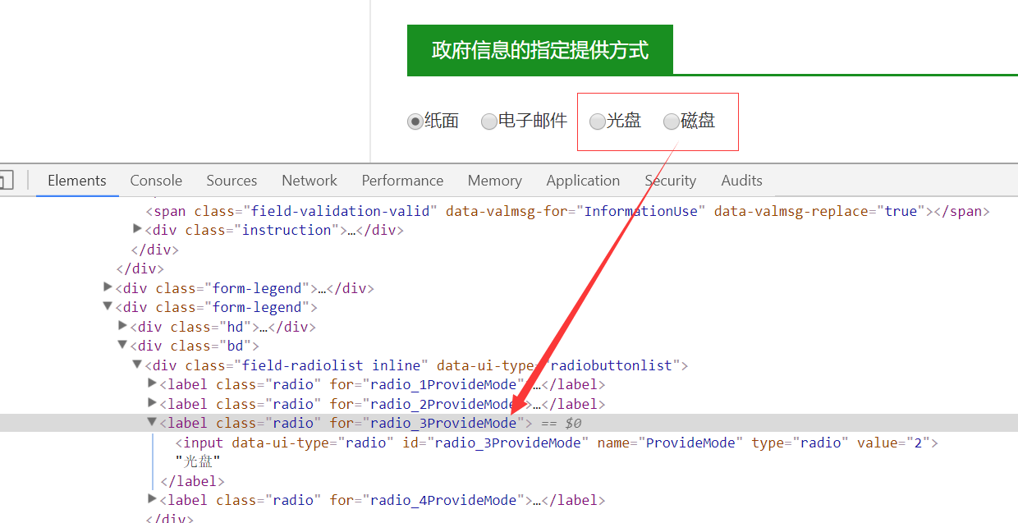This screenshot has height=523, width=1018.
Task: Expand the label for radio_1ProvideMode
Action: coord(152,383)
